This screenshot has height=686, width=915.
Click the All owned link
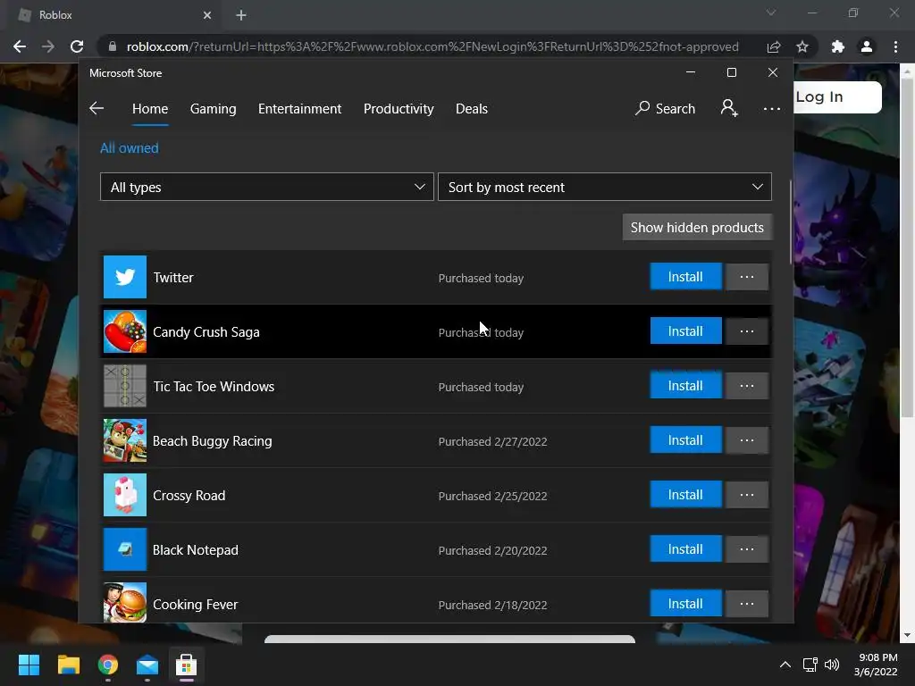(129, 148)
